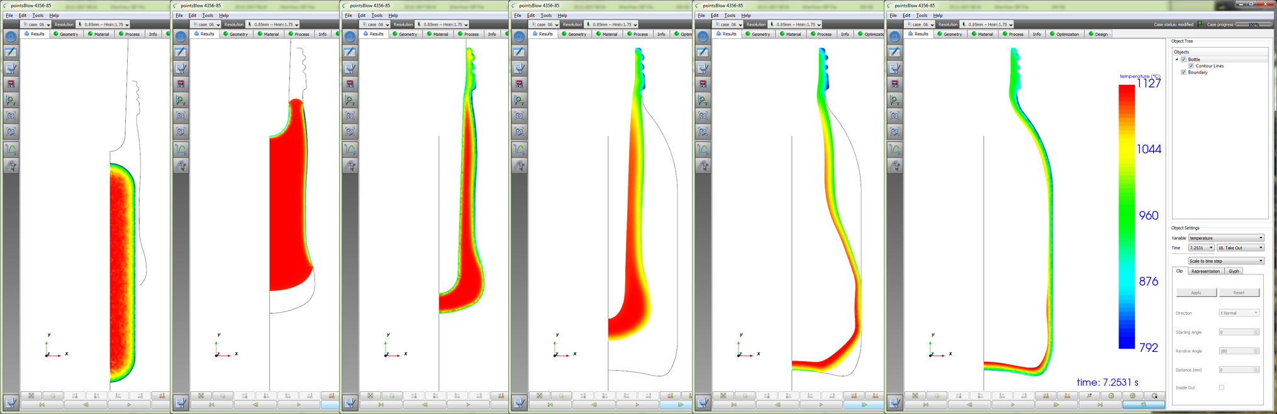Click the blue circle icon in fifth window from left
Viewport: 1277px width, 414px height.
pos(703,36)
